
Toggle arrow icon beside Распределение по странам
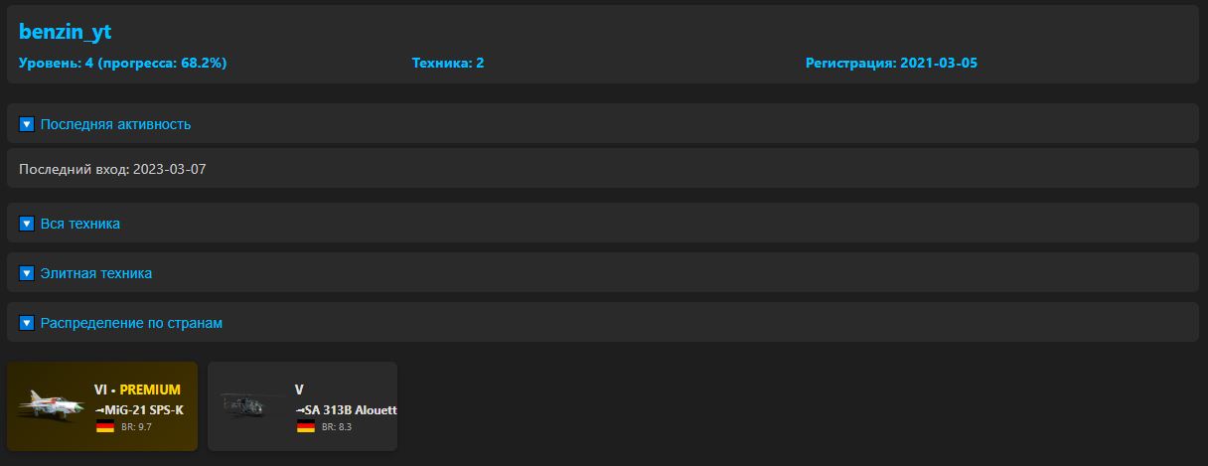coord(27,323)
